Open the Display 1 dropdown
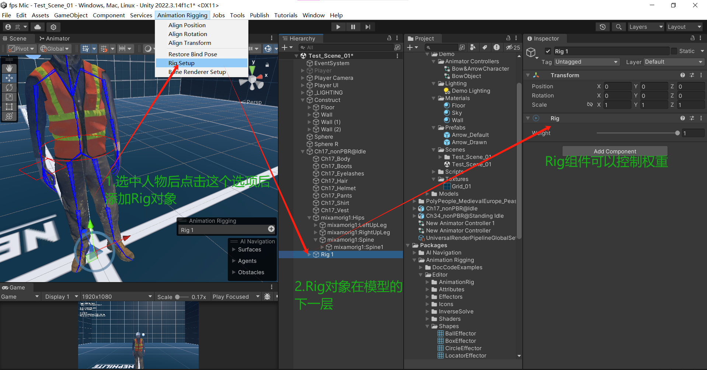The width and height of the screenshot is (707, 370). point(61,296)
